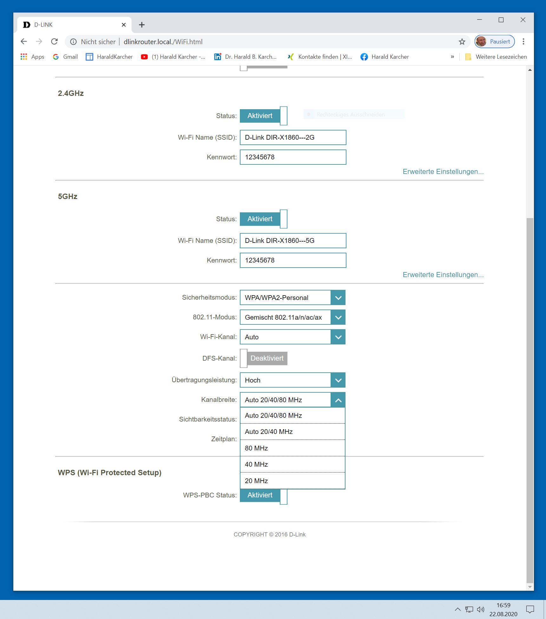The width and height of the screenshot is (546, 619).
Task: Edit the 5GHz Wi-Fi Name field
Action: [293, 241]
